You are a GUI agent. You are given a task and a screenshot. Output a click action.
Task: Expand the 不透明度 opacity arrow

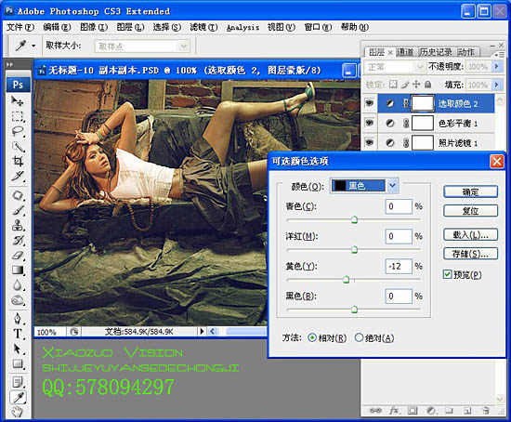tap(497, 67)
